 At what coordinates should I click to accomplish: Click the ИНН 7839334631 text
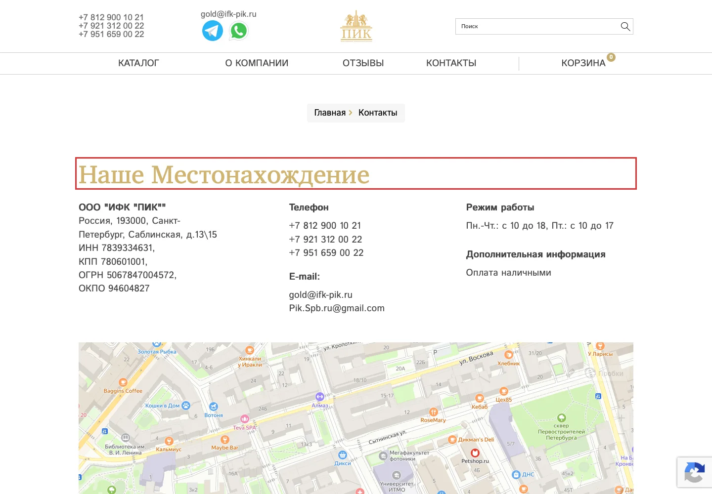tap(117, 247)
